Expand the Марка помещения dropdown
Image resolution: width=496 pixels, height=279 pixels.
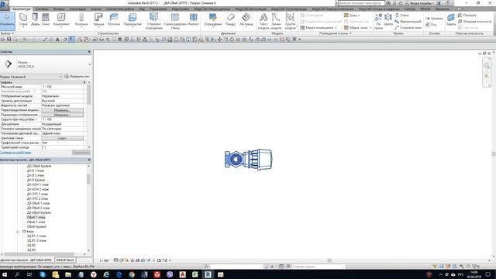tap(319, 28)
